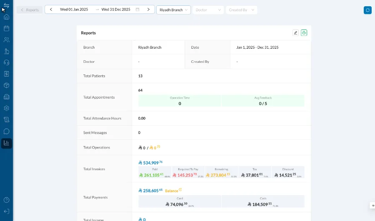The width and height of the screenshot is (375, 221).
Task: Click the Reports card title
Action: [x=88, y=33]
